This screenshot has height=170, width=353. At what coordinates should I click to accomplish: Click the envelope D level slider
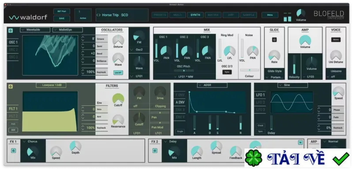210,122
